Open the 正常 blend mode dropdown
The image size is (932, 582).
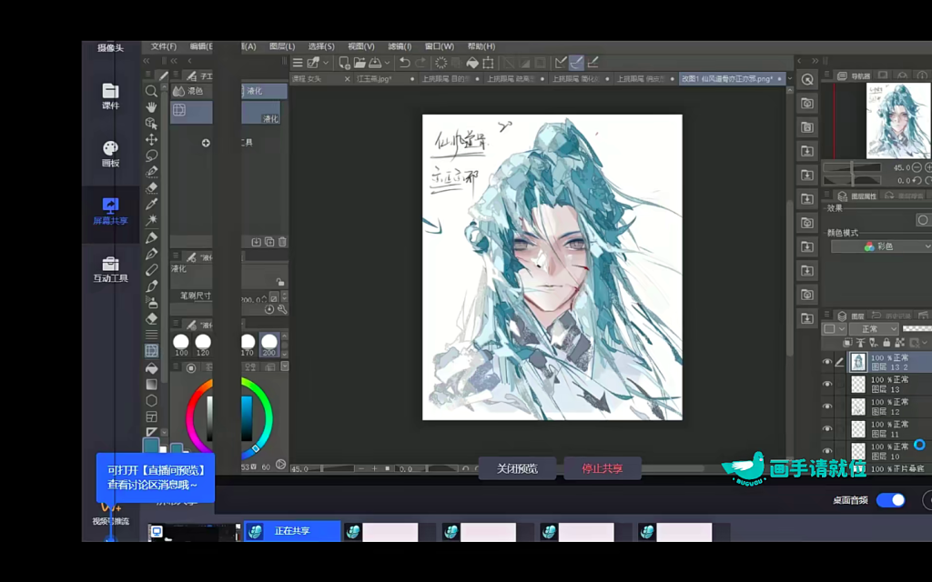[x=874, y=328]
